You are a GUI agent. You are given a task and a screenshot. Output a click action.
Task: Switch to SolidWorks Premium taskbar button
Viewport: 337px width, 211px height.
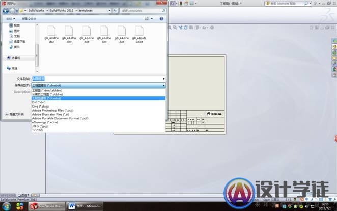[x=47, y=206]
